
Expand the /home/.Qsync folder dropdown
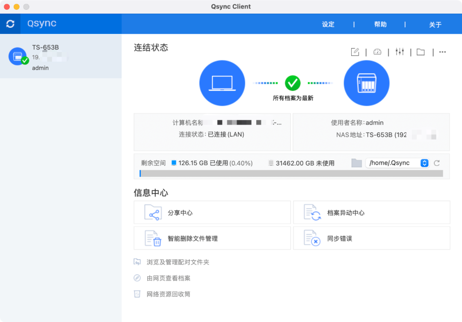[x=397, y=163]
